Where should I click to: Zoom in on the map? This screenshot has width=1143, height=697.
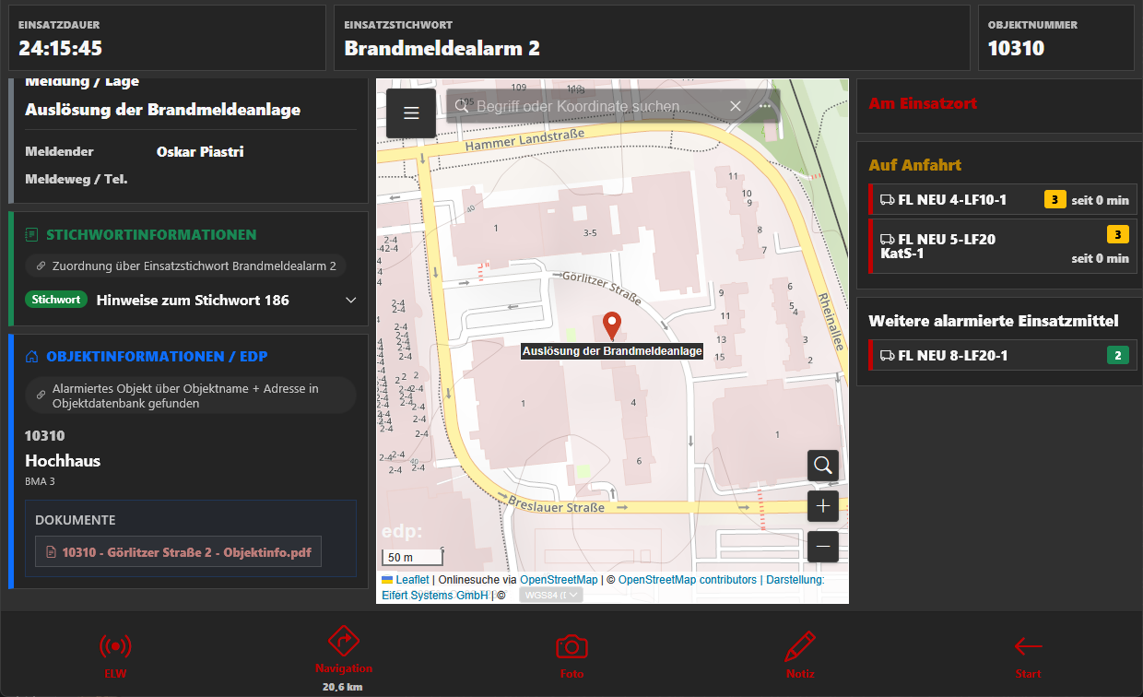tap(823, 506)
